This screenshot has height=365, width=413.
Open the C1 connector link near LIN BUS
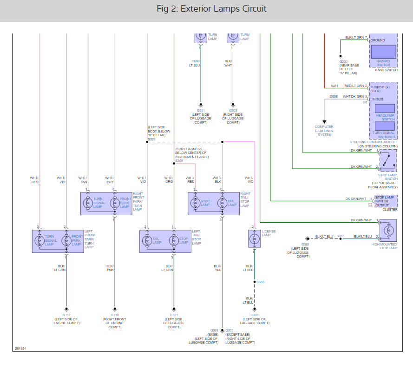(x=365, y=102)
